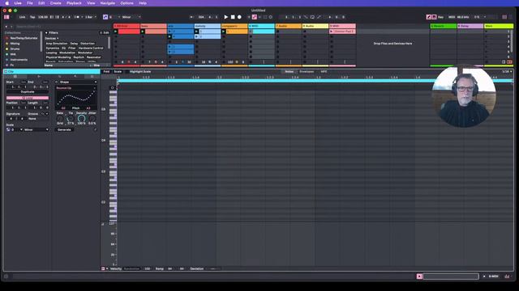This screenshot has width=519, height=291.
Task: Toggle the Session/Arrangement view selector icon
Action: [6, 17]
